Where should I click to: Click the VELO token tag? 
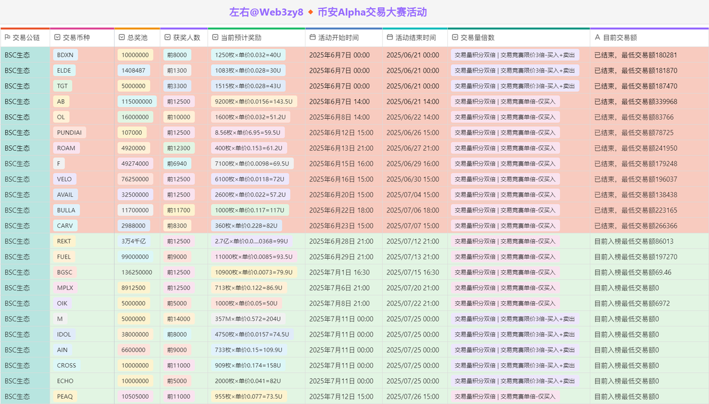click(x=64, y=179)
